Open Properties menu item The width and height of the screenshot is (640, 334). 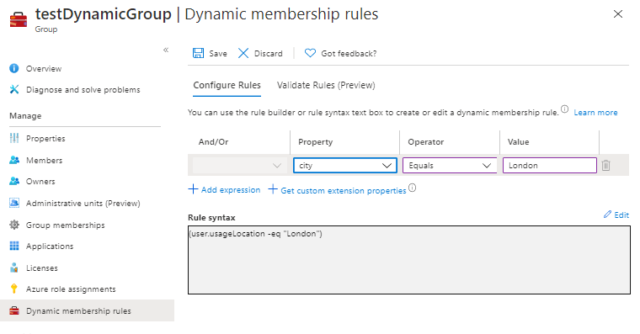point(45,139)
